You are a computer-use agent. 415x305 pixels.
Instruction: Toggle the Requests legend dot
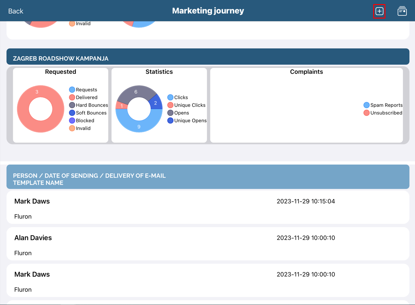click(x=72, y=90)
